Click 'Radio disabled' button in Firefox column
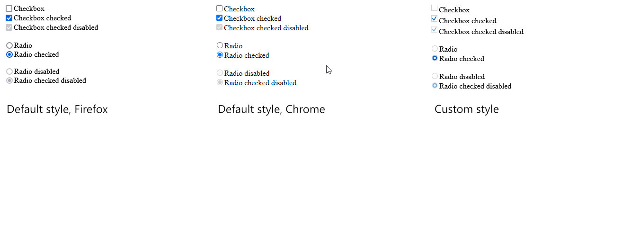The width and height of the screenshot is (640, 231). click(x=9, y=71)
